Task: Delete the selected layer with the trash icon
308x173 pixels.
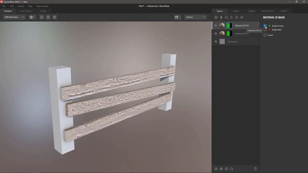Action: [x=255, y=169]
